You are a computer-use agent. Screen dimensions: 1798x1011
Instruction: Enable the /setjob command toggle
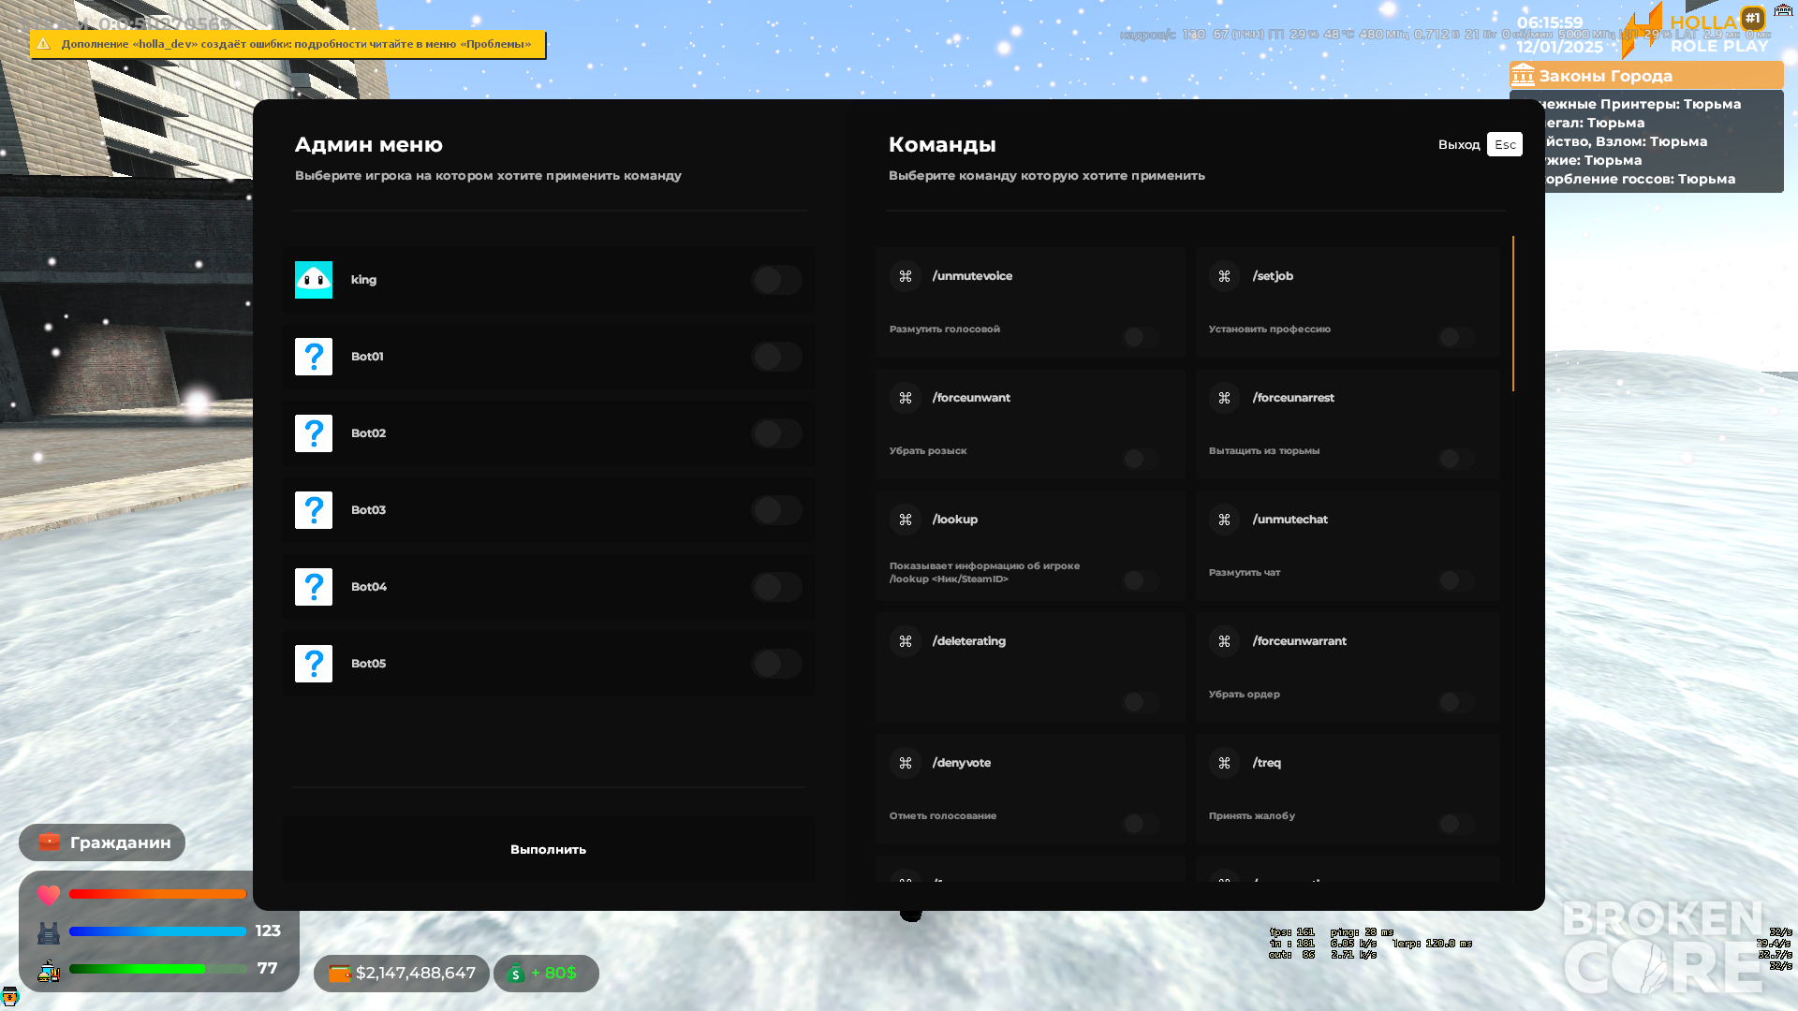[1456, 337]
